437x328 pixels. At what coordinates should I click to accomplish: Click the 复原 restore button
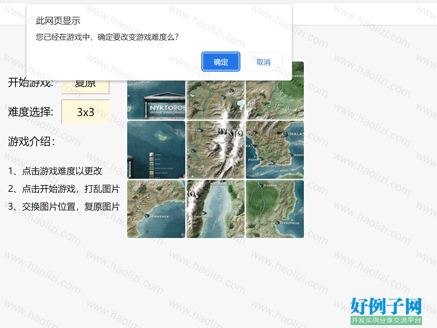(x=85, y=87)
